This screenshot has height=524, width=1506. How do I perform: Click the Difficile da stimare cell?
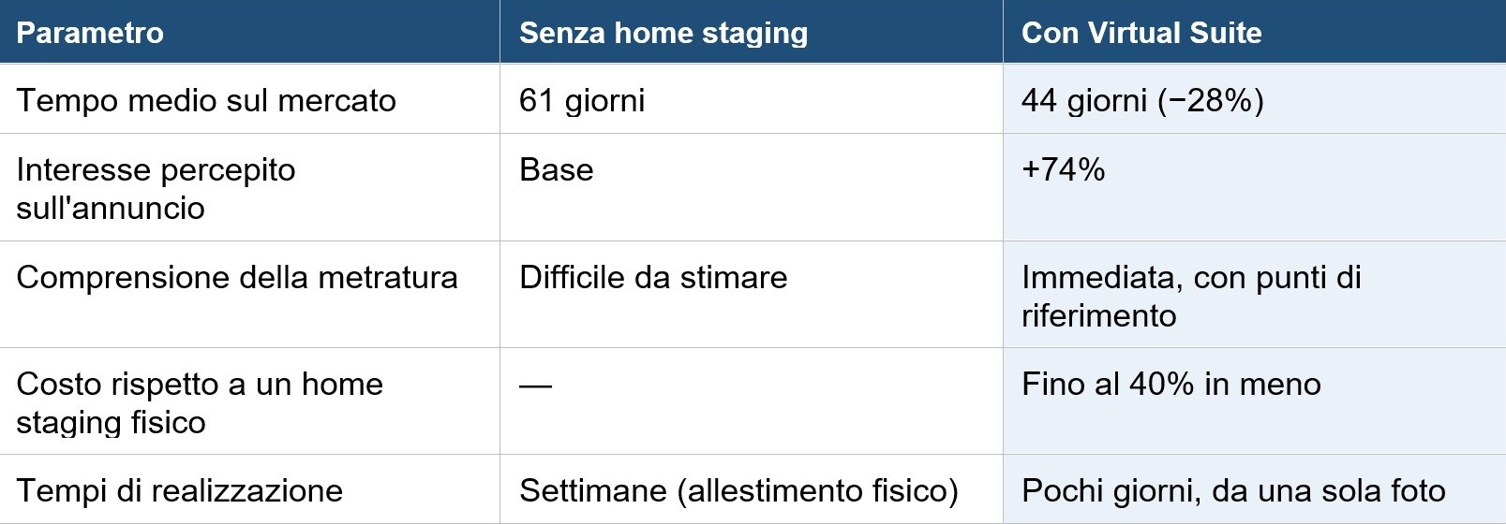coord(752,295)
